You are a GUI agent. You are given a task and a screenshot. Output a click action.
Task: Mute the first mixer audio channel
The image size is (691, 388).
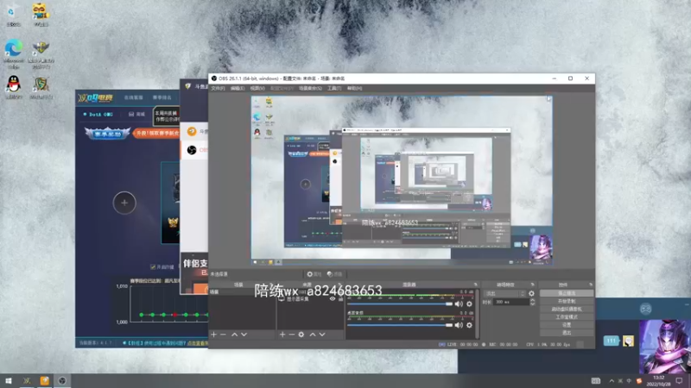point(459,304)
